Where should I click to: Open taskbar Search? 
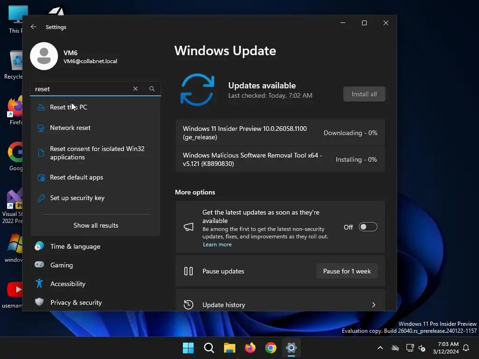209,348
